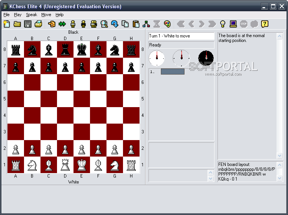Click the single black player icon
Screen dimensions: 288x215
coord(83,24)
